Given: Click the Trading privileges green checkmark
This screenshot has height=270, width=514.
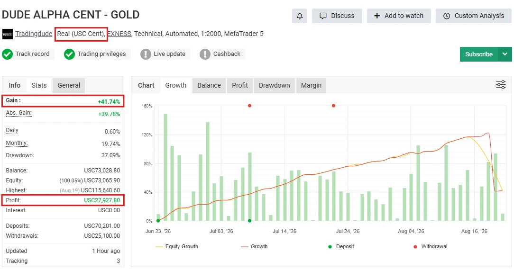Looking at the screenshot, I should pos(69,54).
